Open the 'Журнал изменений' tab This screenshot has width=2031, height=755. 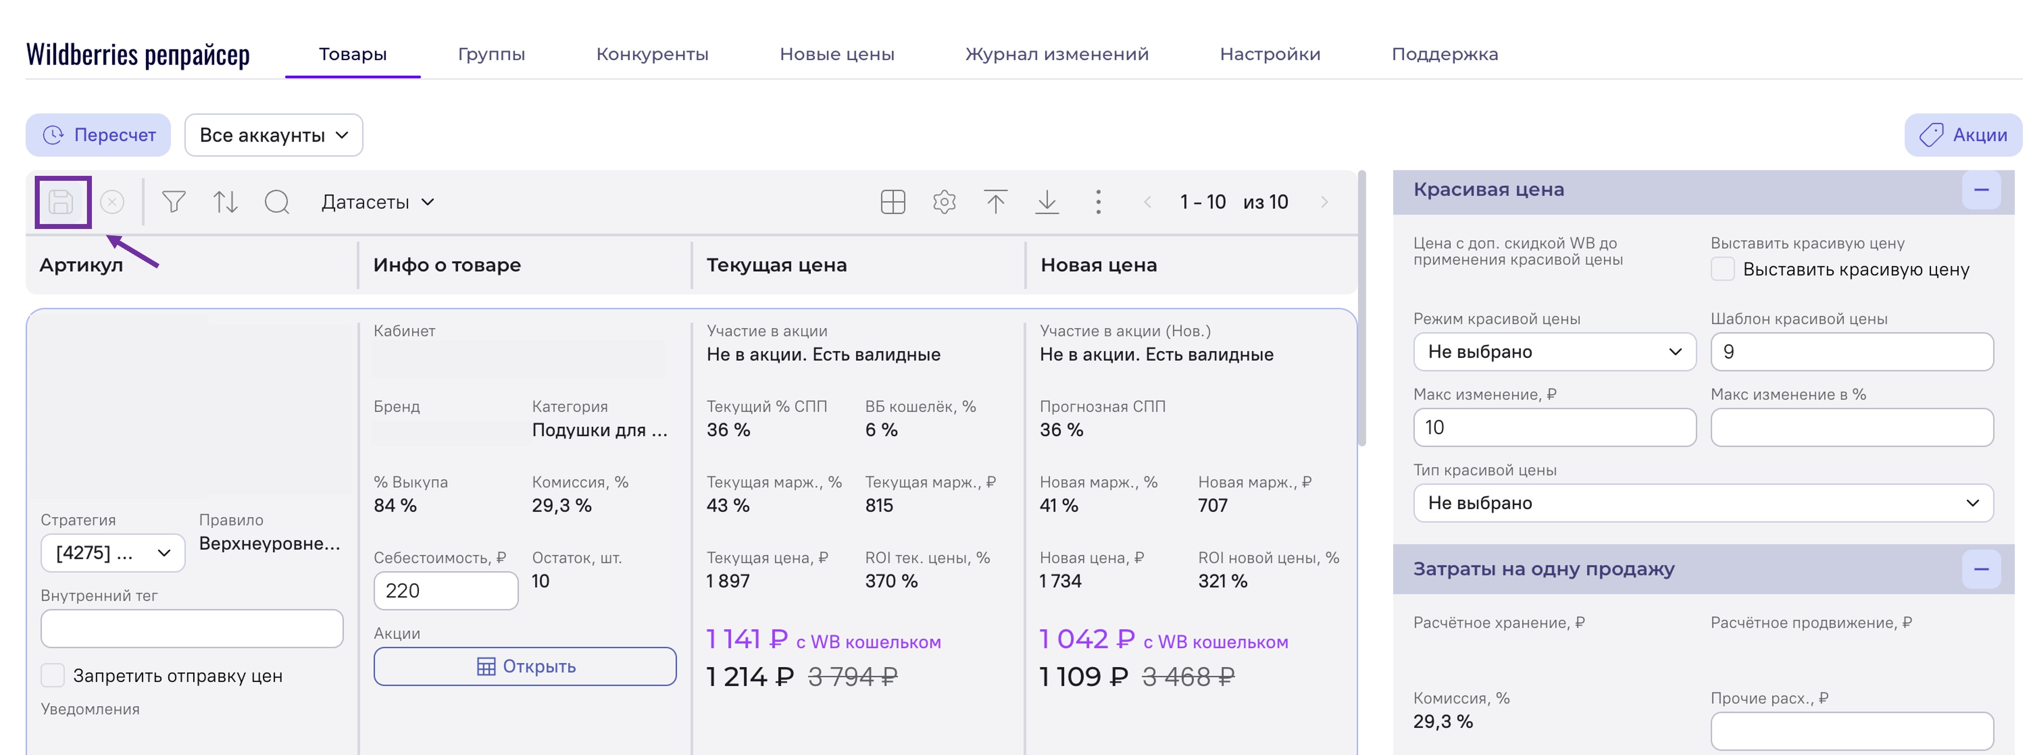pos(1057,54)
